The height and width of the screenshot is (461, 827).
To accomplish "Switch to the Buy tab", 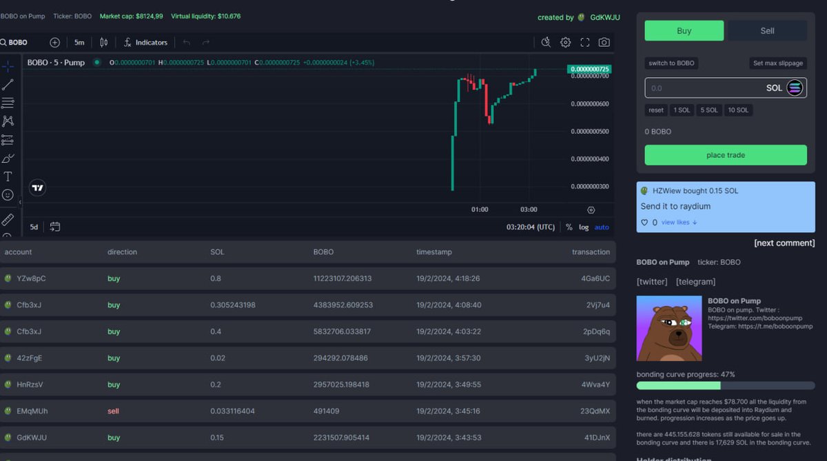I will point(684,30).
